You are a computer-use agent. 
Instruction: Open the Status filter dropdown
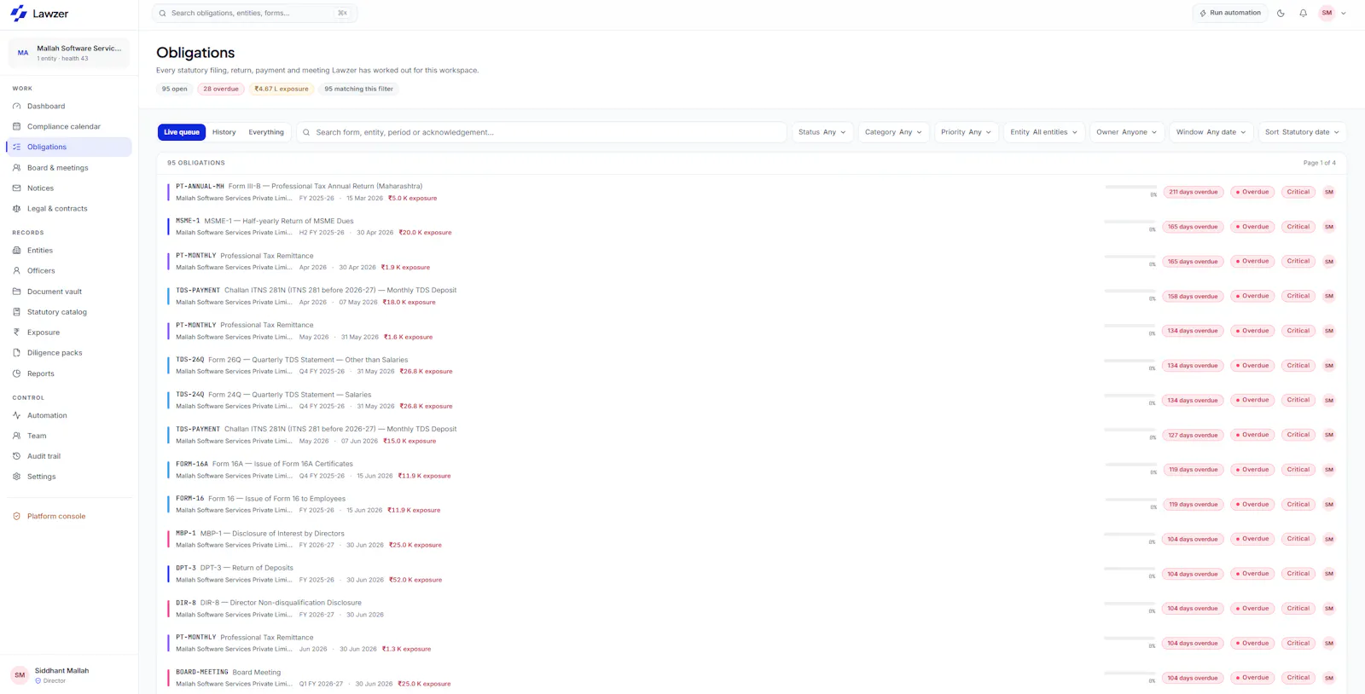click(x=822, y=132)
